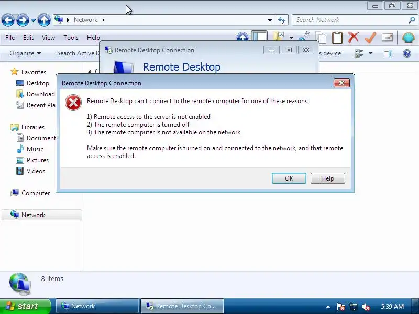Viewport: 419px width, 314px height.
Task: Open the Organize dropdown menu
Action: [x=25, y=53]
